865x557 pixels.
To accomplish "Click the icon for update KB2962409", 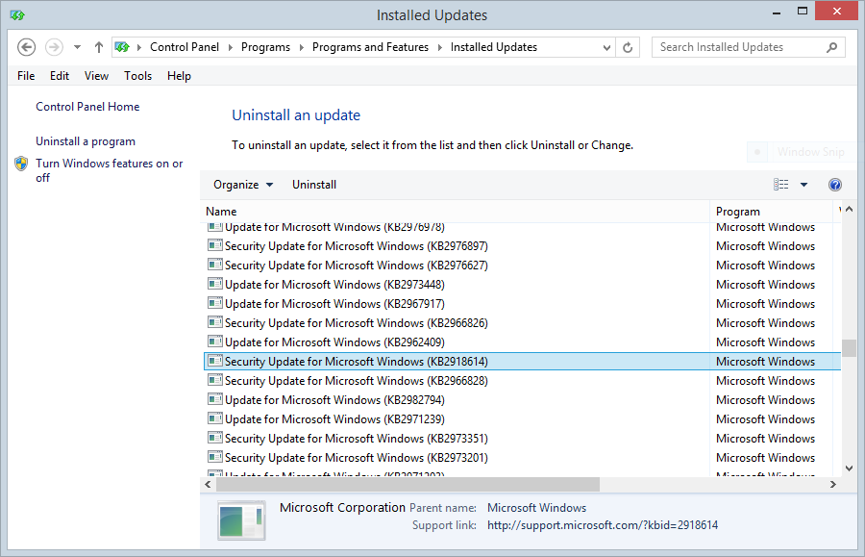I will coord(215,342).
